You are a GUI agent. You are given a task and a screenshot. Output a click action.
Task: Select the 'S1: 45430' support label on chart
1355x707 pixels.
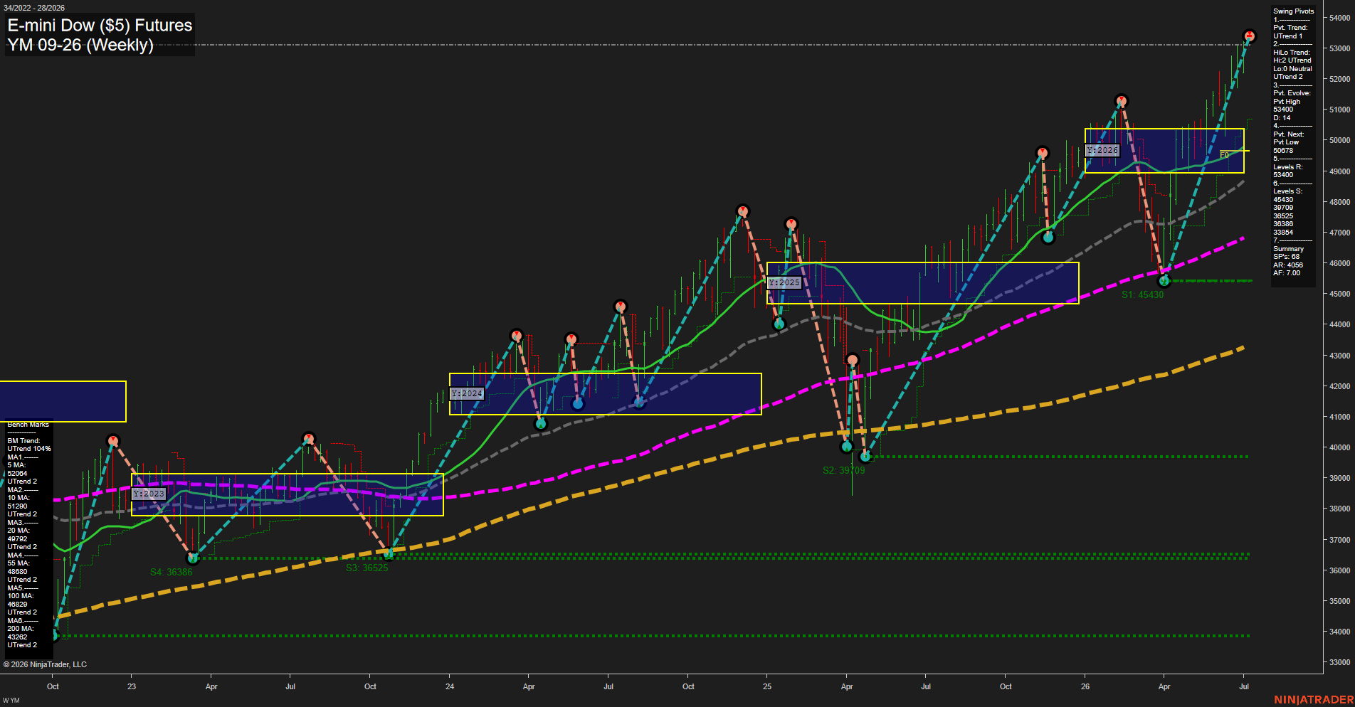1142,294
